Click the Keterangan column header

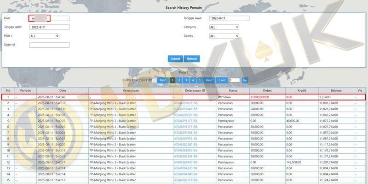(131, 90)
